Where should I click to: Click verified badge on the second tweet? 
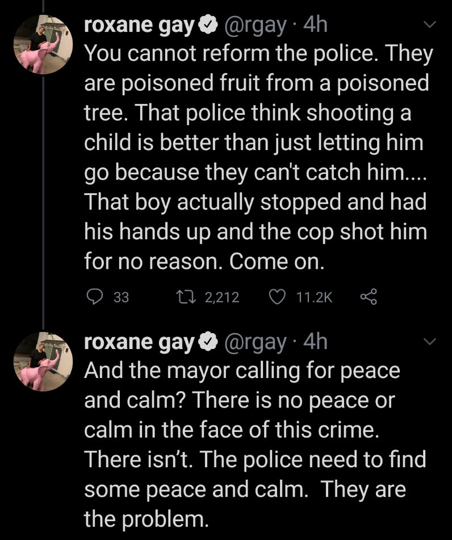[209, 342]
